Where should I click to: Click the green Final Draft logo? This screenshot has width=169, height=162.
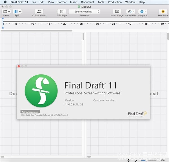pyautogui.click(x=41, y=91)
